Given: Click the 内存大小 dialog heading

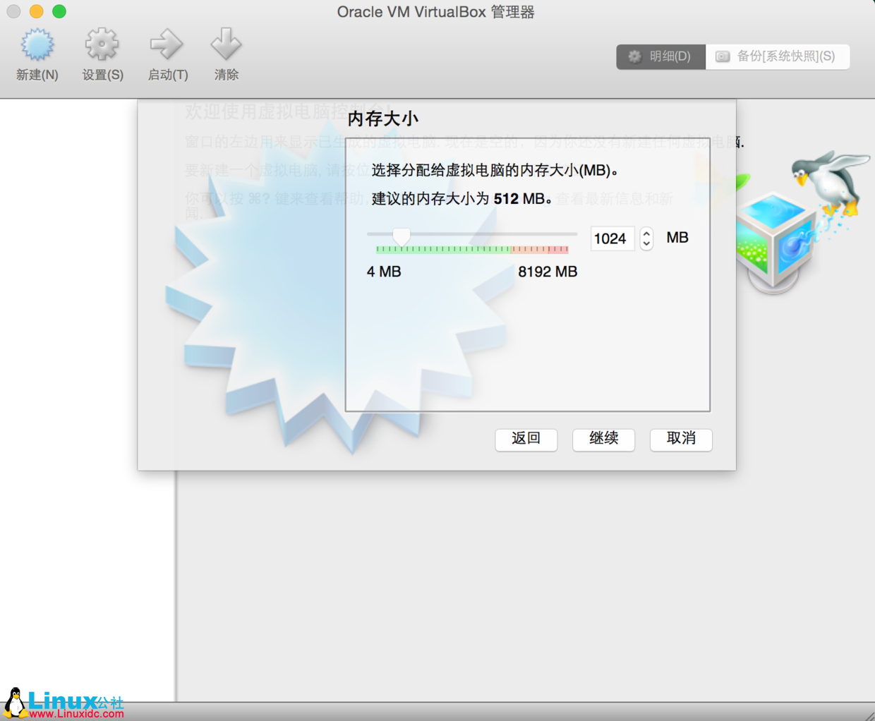Looking at the screenshot, I should [383, 119].
